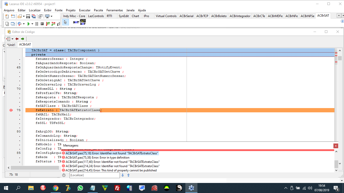Viewport: 344px width, 193px height.
Task: Open the Arquivo menu
Action: point(9,10)
